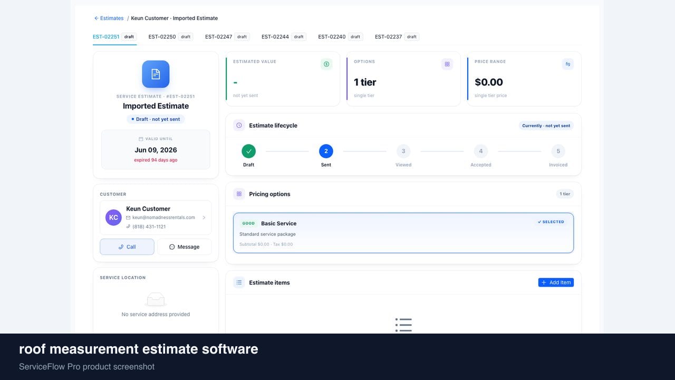Click the blue document icon above Imported Estimate

pos(156,74)
